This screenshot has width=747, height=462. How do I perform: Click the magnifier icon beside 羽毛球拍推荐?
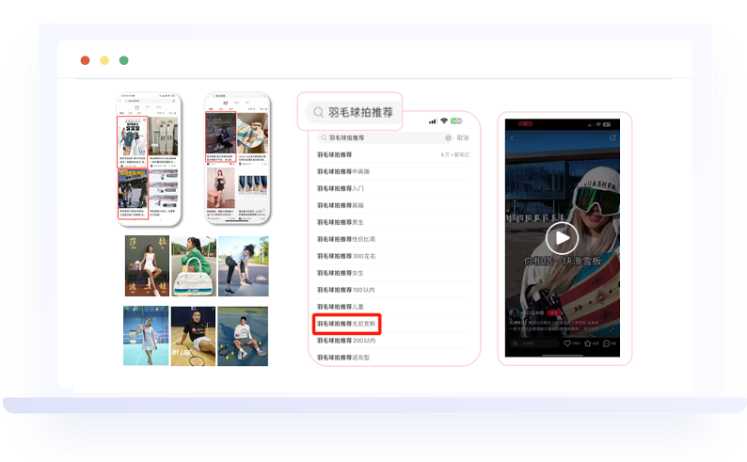[x=318, y=112]
